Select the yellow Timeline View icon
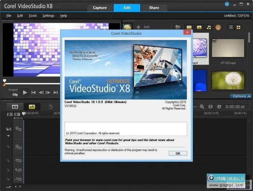253x191 pixels. pos(32,107)
